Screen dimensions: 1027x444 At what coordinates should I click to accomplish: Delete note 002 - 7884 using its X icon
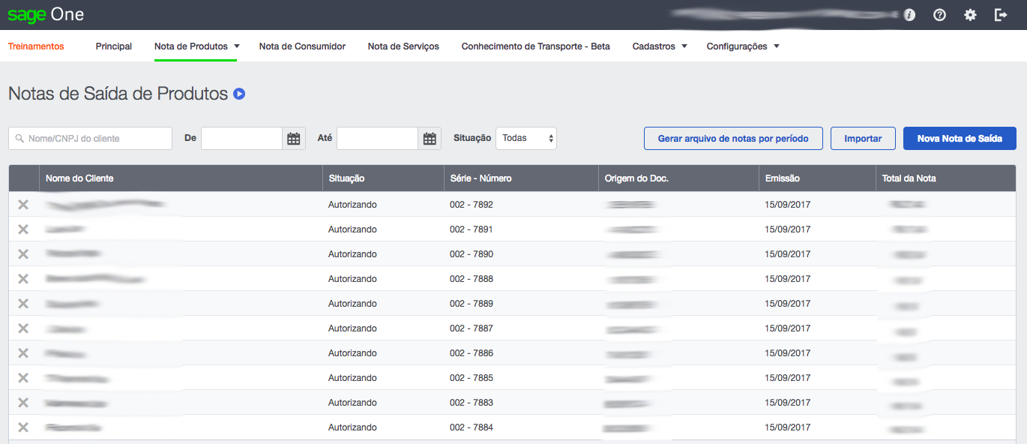click(x=23, y=427)
